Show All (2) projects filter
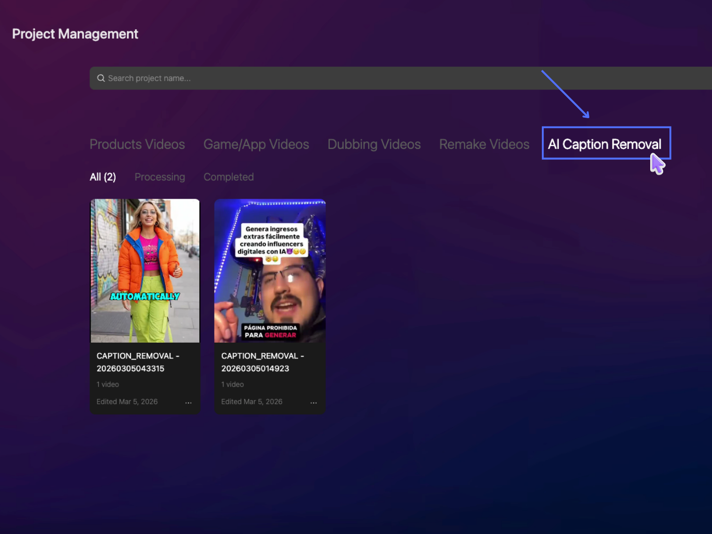The height and width of the screenshot is (534, 712). click(x=103, y=177)
